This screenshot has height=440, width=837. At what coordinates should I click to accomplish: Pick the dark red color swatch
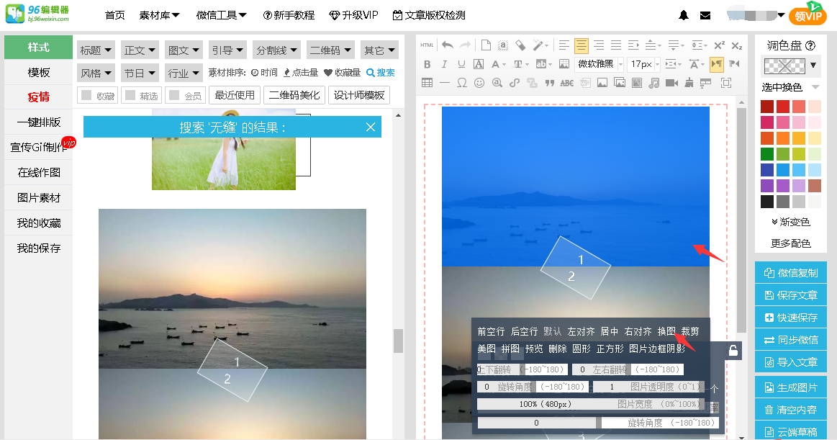767,107
